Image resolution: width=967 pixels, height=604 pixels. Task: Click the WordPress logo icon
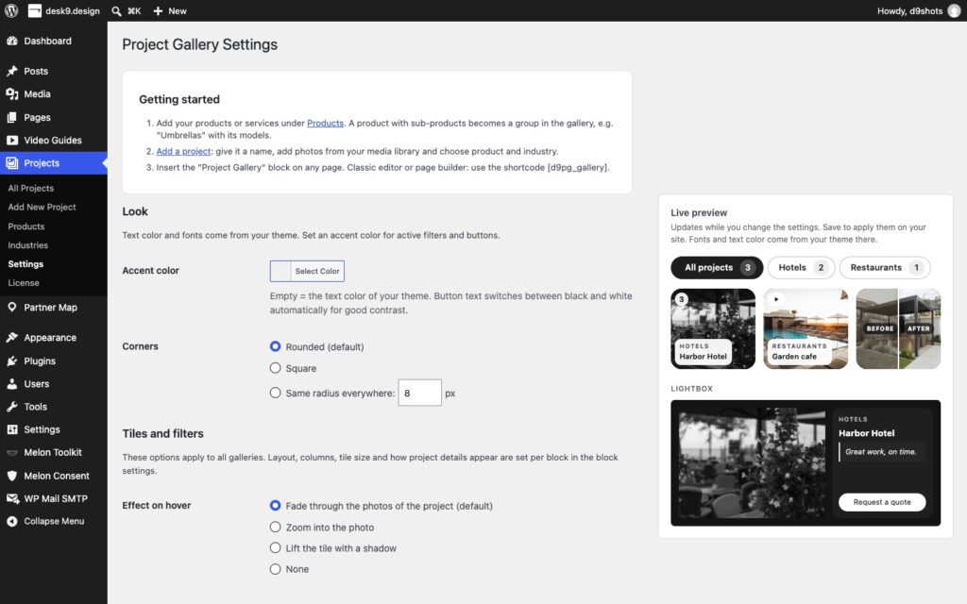click(x=11, y=10)
